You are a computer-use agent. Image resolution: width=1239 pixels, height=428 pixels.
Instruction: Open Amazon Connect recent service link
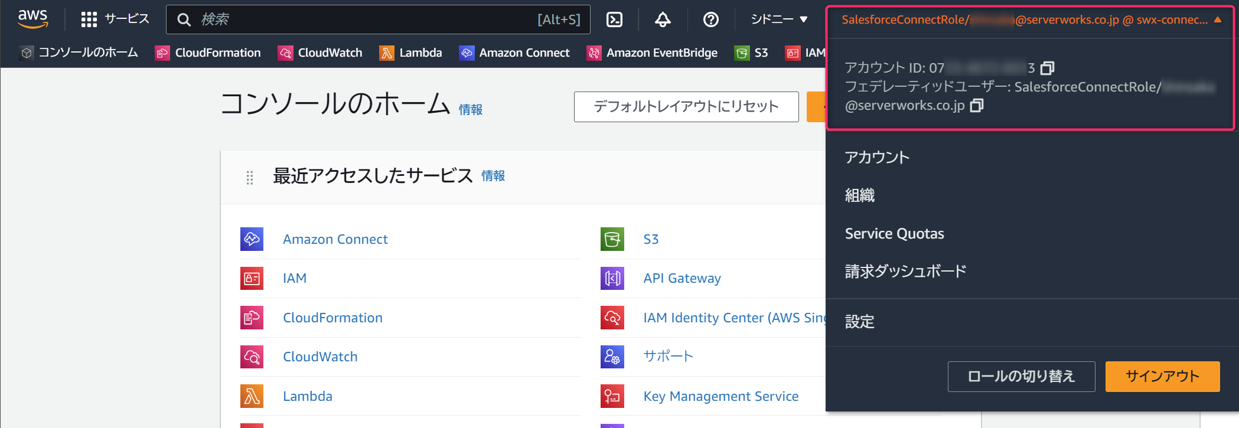tap(335, 239)
